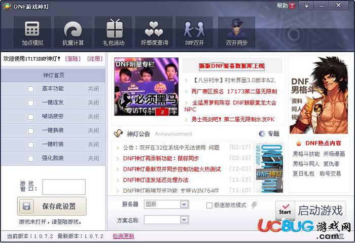Screen dimensions: 355x243
Task: Select slide 2 on the banner carousel
Action: pyautogui.click(x=162, y=112)
